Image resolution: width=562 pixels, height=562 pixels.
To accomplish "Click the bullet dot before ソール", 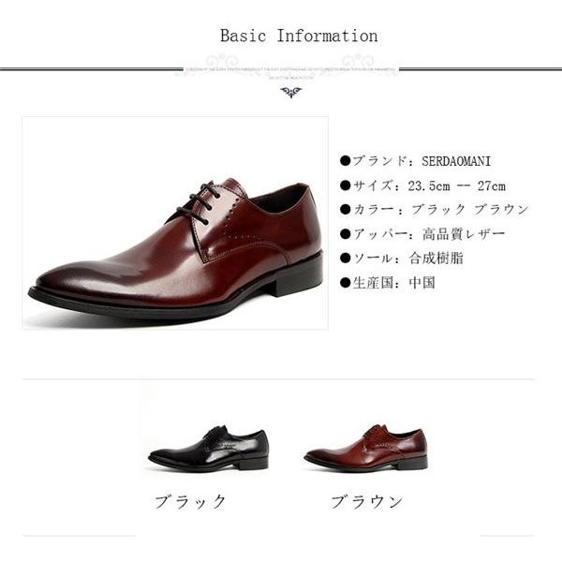I will 345,259.
